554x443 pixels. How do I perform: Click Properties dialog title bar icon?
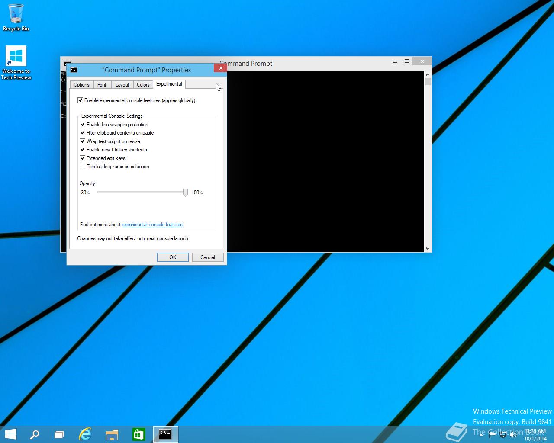pos(74,70)
